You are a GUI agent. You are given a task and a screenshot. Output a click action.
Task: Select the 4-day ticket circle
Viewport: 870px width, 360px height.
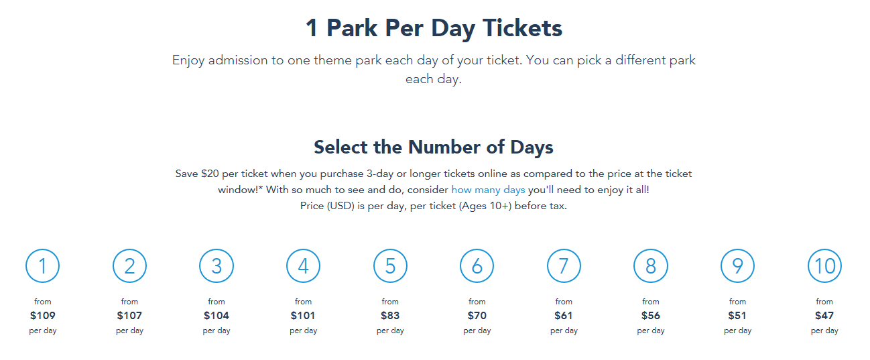(303, 266)
